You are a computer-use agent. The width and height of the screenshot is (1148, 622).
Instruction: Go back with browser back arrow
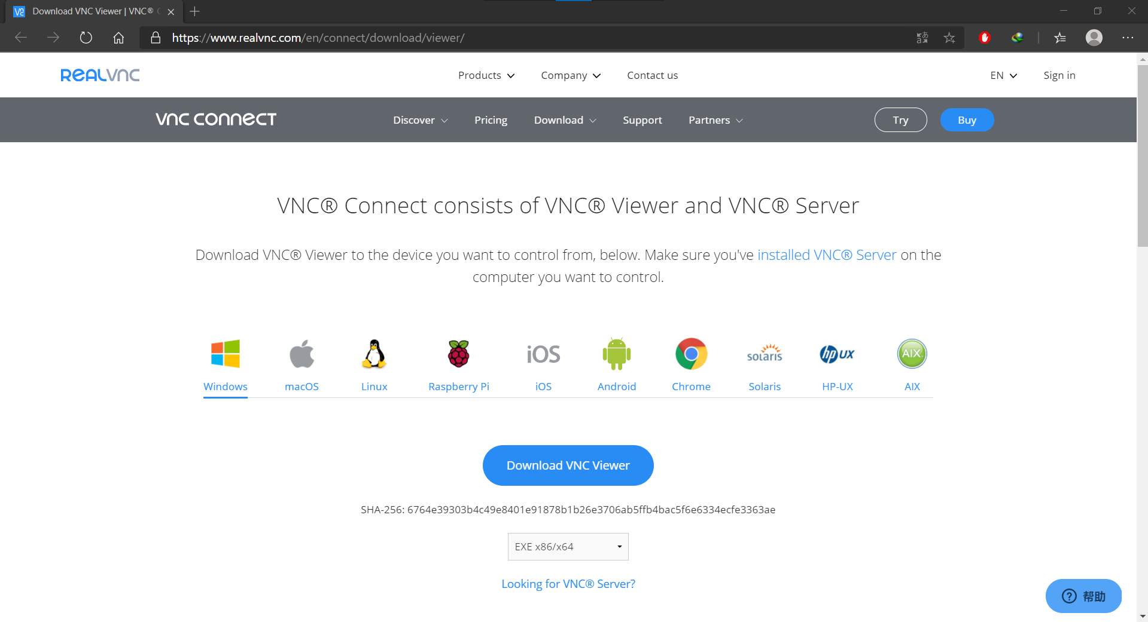(x=21, y=38)
